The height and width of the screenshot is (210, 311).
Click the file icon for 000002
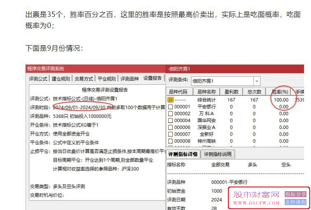(x=170, y=114)
